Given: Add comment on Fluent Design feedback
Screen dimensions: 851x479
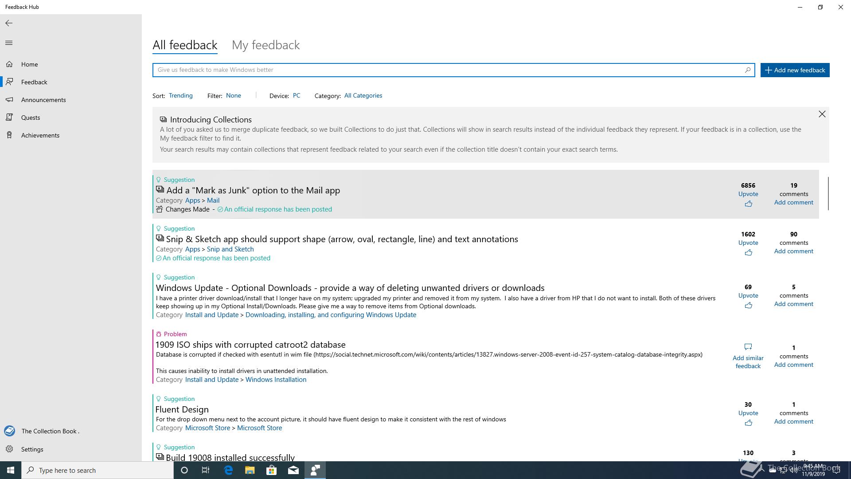Looking at the screenshot, I should 793,421.
